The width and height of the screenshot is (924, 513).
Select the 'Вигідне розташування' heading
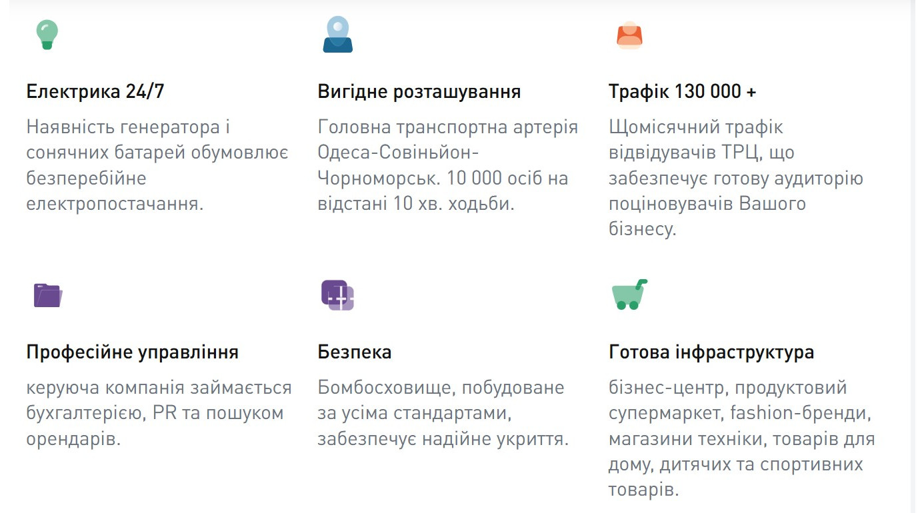(419, 92)
